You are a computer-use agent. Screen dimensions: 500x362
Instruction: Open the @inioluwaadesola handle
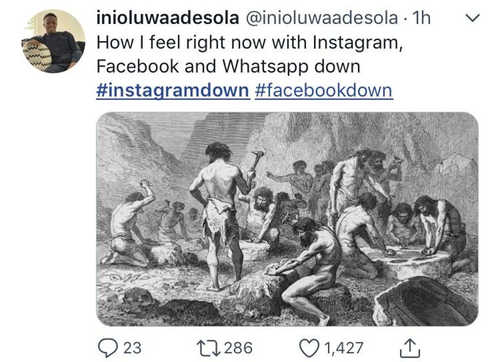pos(321,18)
